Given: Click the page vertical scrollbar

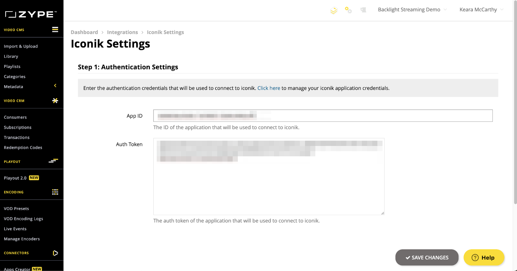Looking at the screenshot, I should (x=515, y=103).
